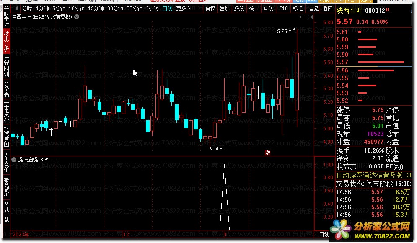Image resolution: width=417 pixels, height=243 pixels.
Task: Click the 14:56 trade row with 30.2万
Action: coord(374,207)
